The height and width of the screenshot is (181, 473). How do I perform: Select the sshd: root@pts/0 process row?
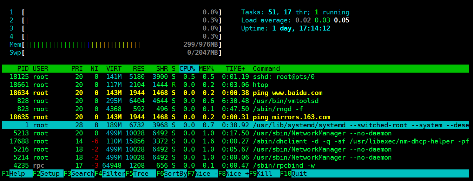[235, 77]
